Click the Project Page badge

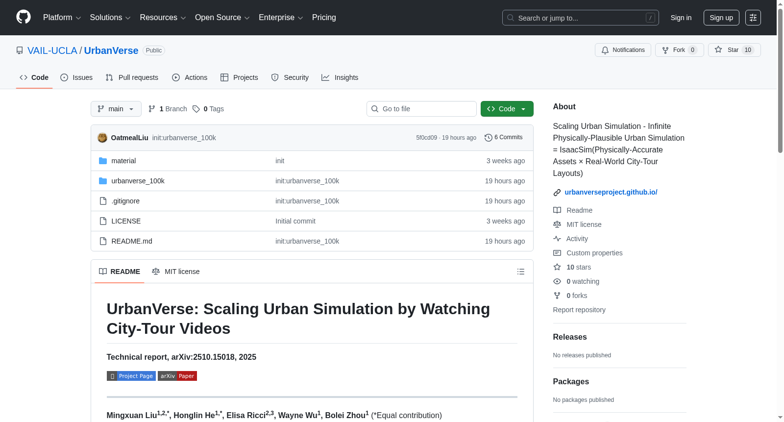pyautogui.click(x=131, y=376)
